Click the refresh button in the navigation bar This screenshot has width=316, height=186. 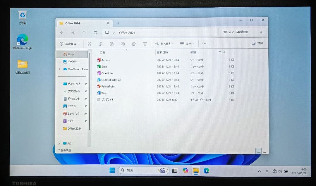[95, 32]
